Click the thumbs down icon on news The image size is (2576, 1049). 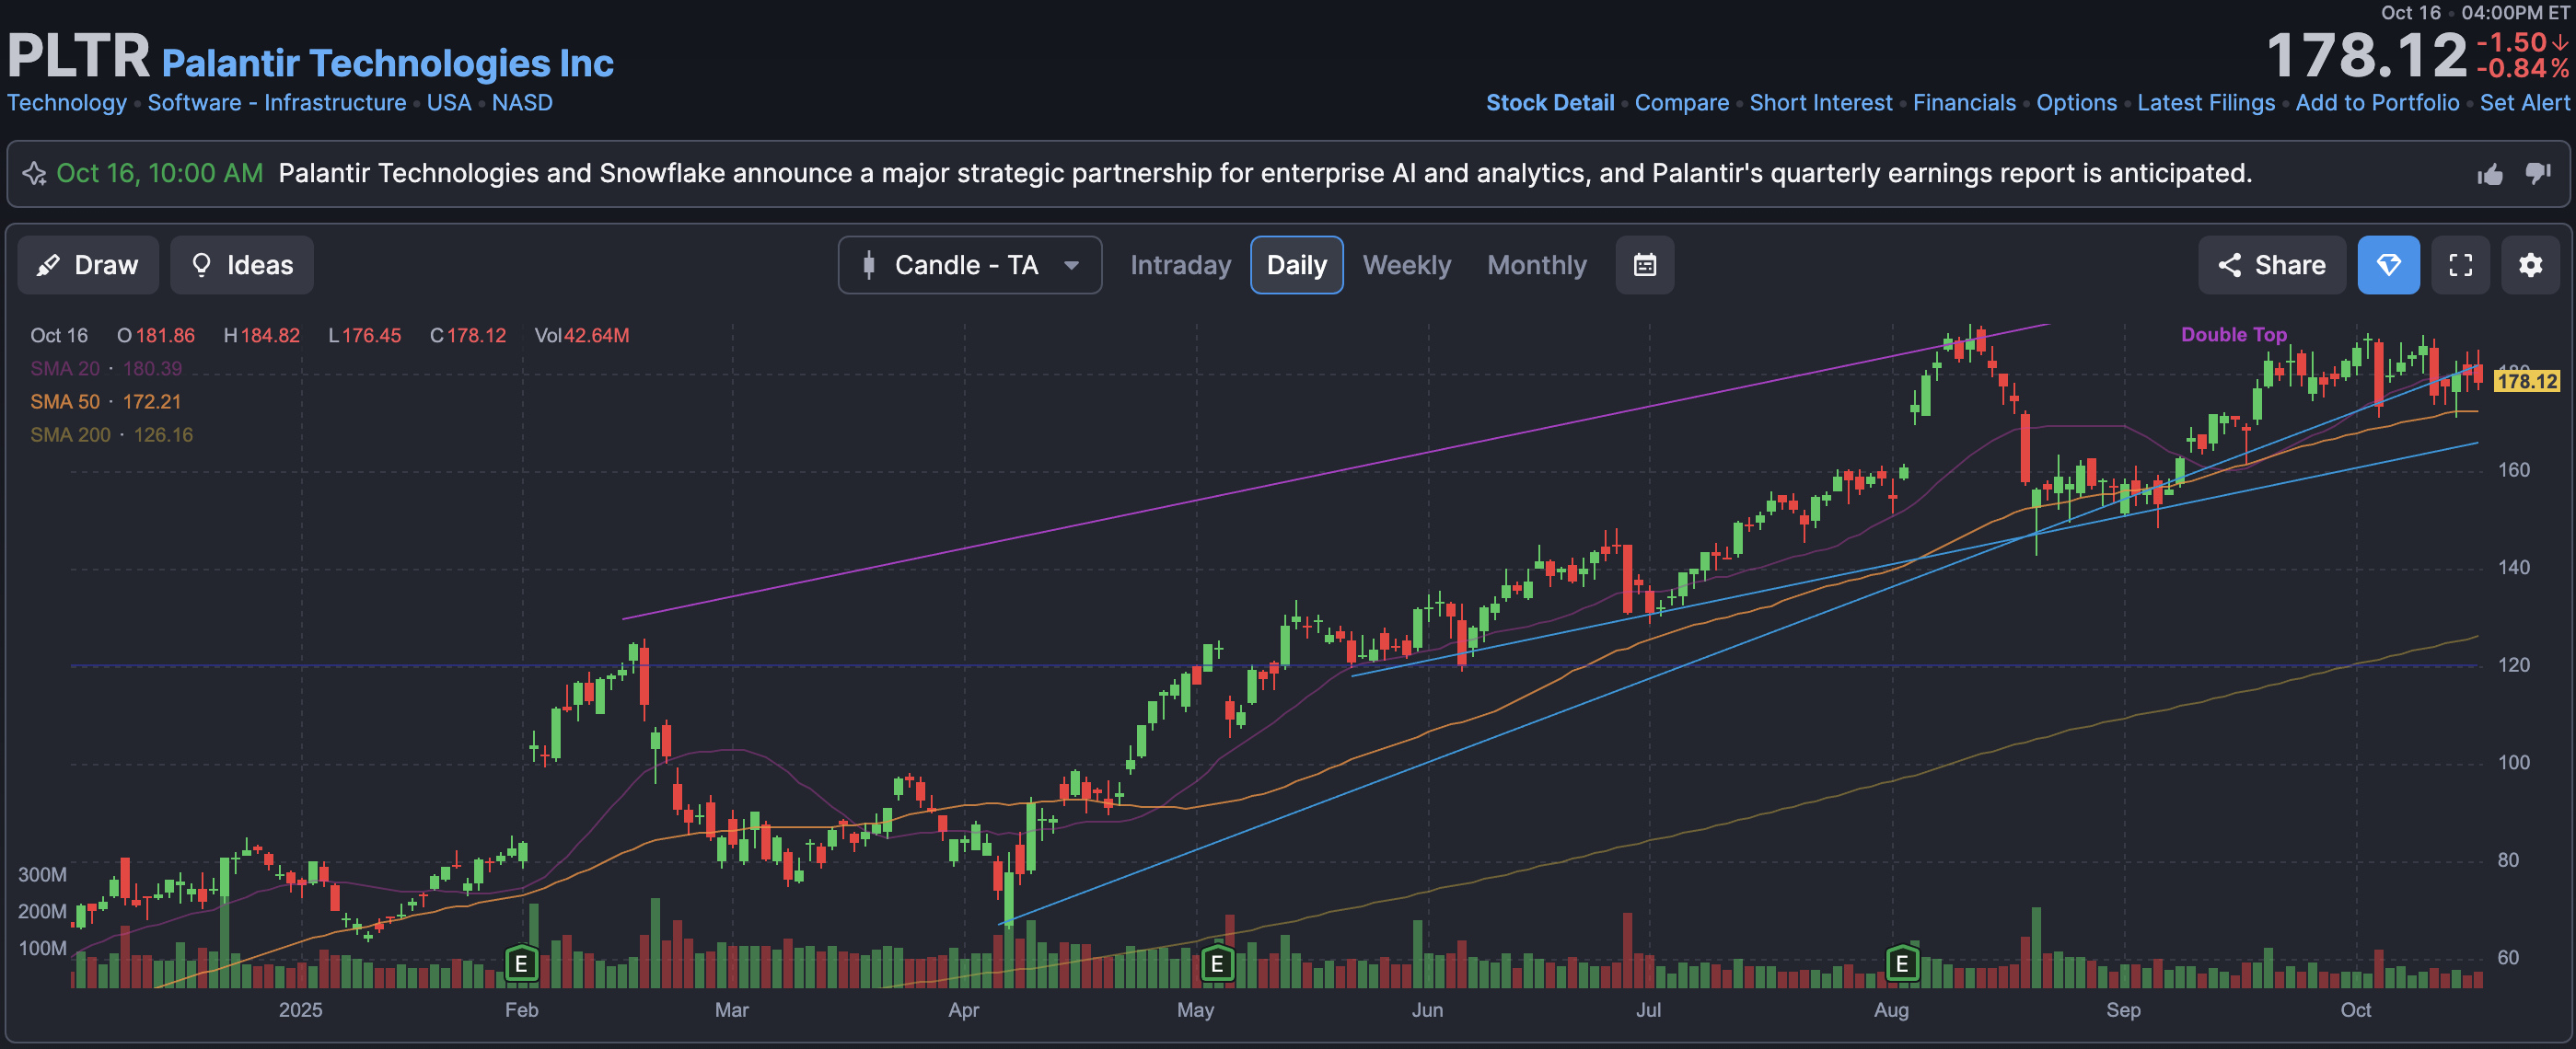click(2537, 174)
